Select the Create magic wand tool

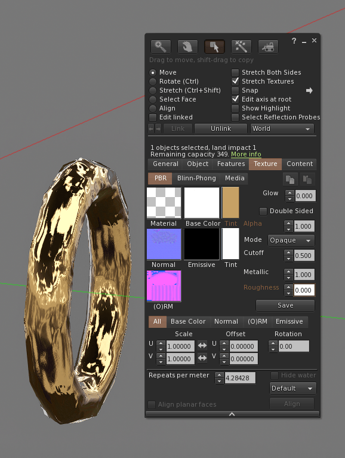pyautogui.click(x=241, y=47)
